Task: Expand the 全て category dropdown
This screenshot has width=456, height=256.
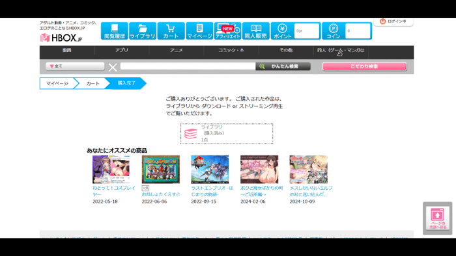Action: coord(75,66)
